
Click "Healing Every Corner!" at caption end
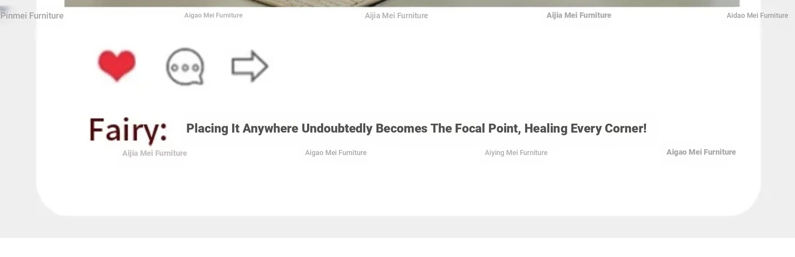[585, 129]
